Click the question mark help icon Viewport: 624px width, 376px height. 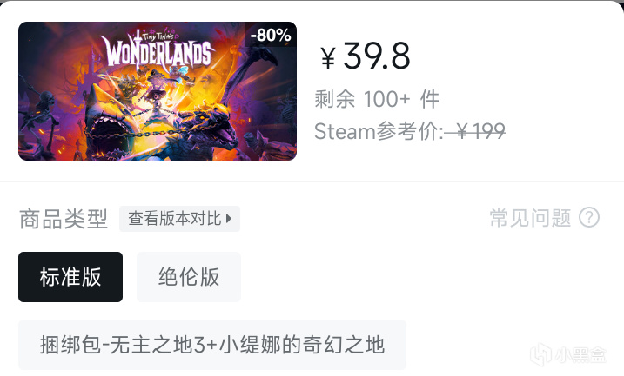[589, 218]
